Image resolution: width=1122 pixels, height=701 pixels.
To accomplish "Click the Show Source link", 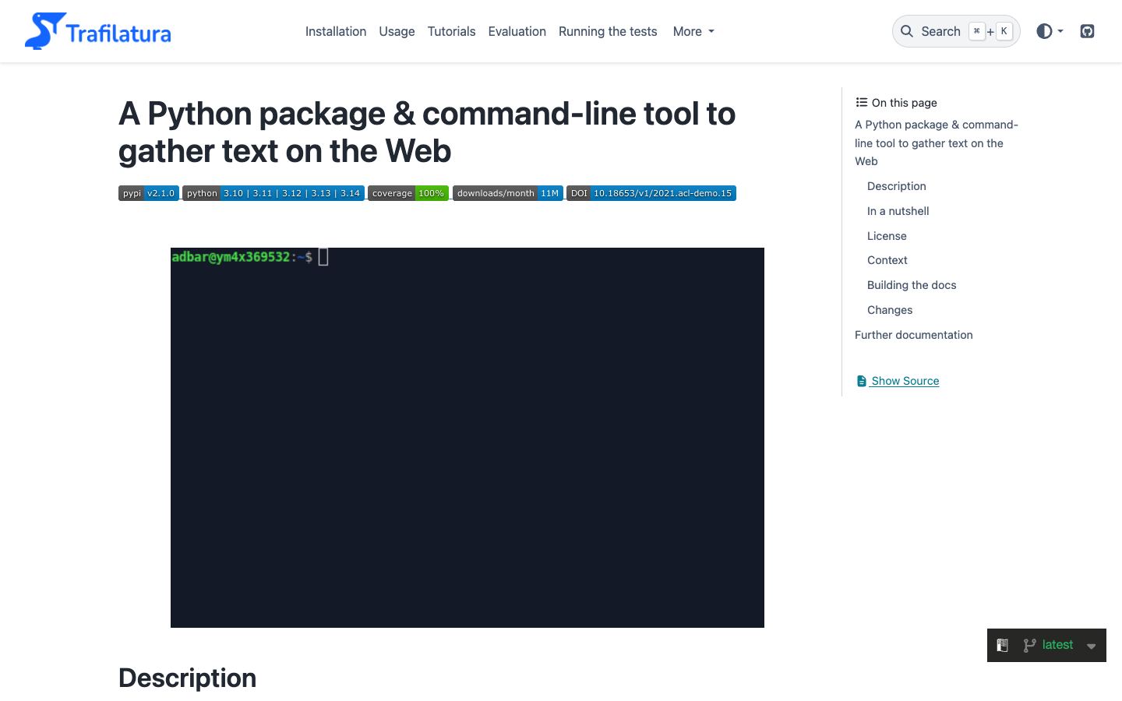I will (898, 381).
